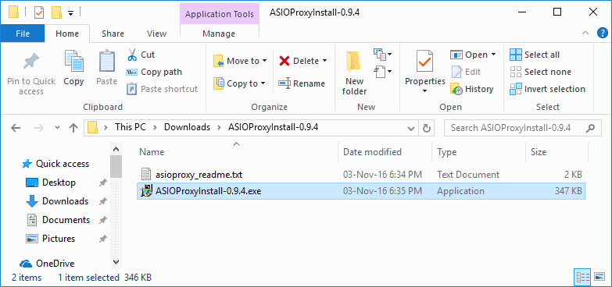
Task: Expand the Delete options arrow
Action: 324,61
